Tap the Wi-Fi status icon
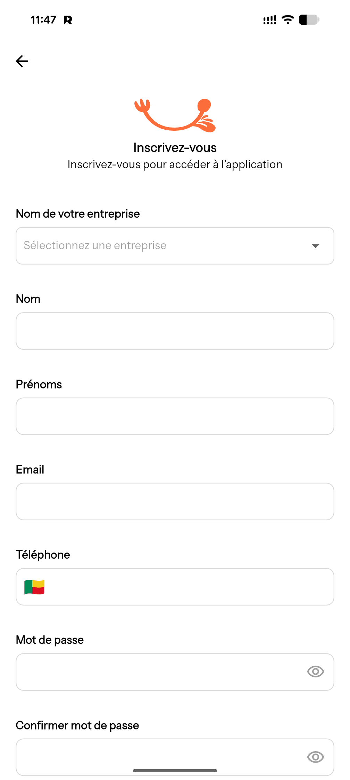The width and height of the screenshot is (350, 780). [x=287, y=20]
